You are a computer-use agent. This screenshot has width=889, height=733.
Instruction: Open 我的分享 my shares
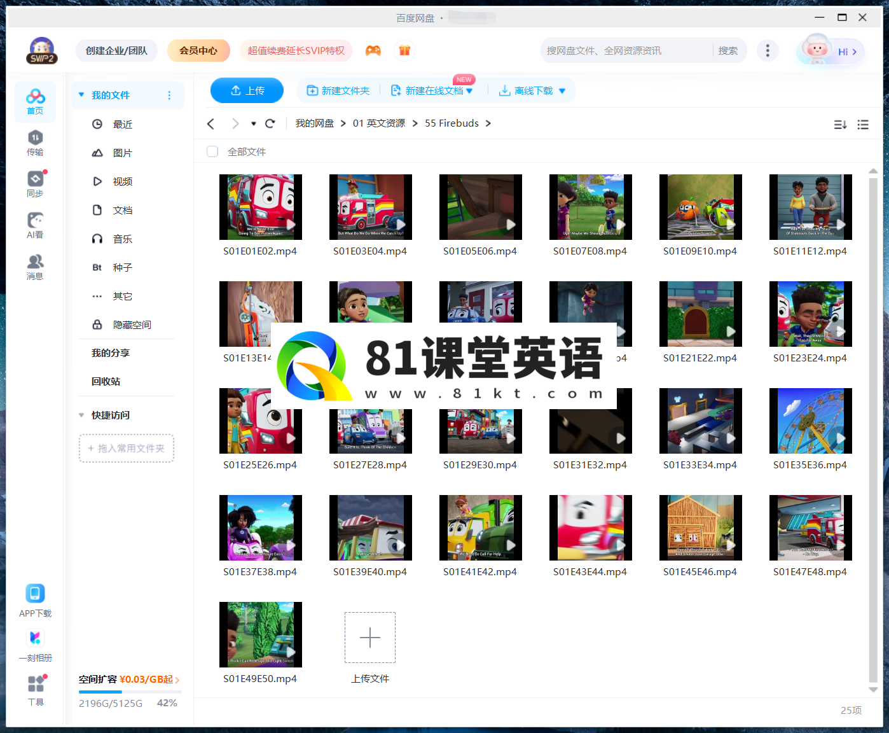coord(111,353)
